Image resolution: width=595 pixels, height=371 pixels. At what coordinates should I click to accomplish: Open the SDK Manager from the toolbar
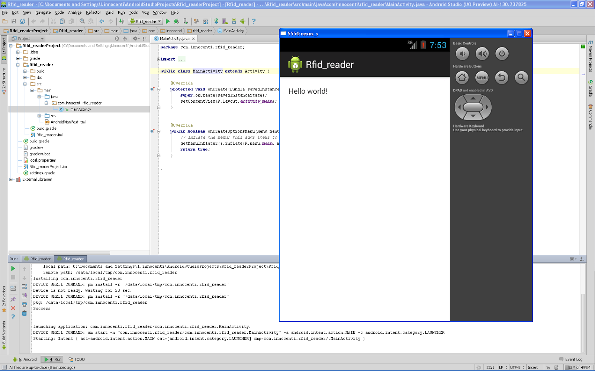pos(234,21)
